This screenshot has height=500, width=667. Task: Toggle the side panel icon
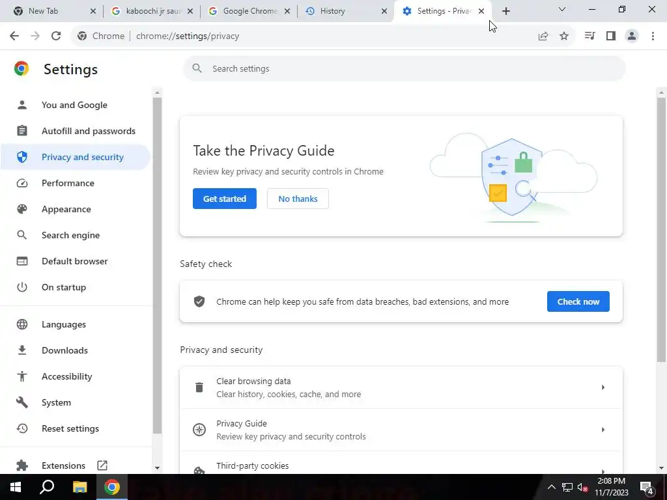point(611,36)
